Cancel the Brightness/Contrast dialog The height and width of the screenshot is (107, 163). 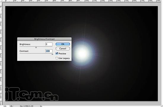click(x=63, y=48)
